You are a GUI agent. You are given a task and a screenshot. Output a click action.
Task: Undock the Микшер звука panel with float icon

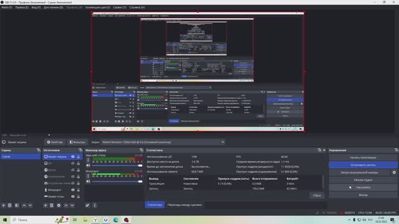(x=142, y=150)
